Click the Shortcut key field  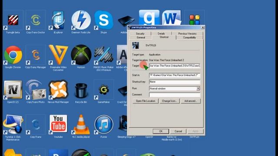(x=175, y=82)
